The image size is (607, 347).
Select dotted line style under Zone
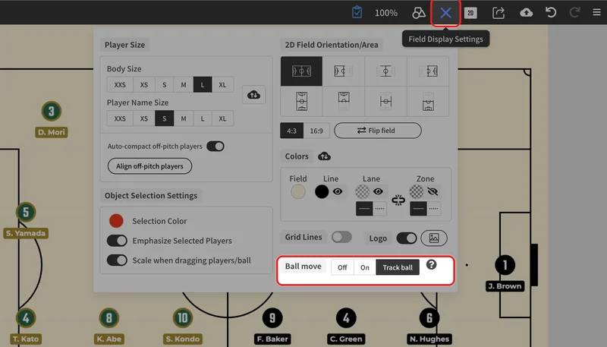pos(434,208)
